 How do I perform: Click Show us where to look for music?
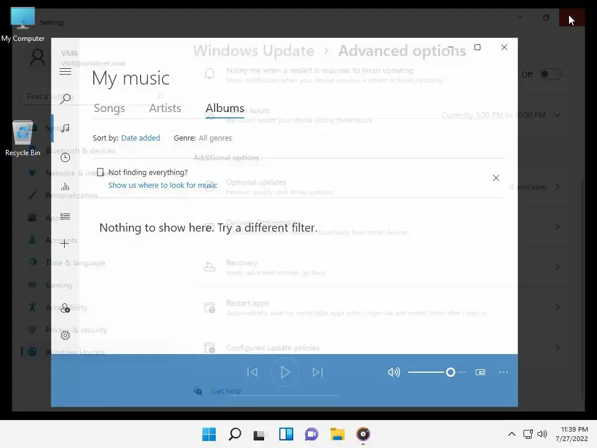pyautogui.click(x=163, y=185)
